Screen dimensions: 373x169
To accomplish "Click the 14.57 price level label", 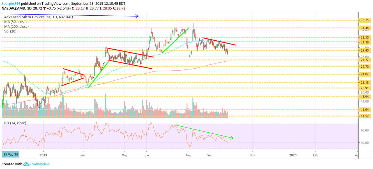I will [x=364, y=116].
